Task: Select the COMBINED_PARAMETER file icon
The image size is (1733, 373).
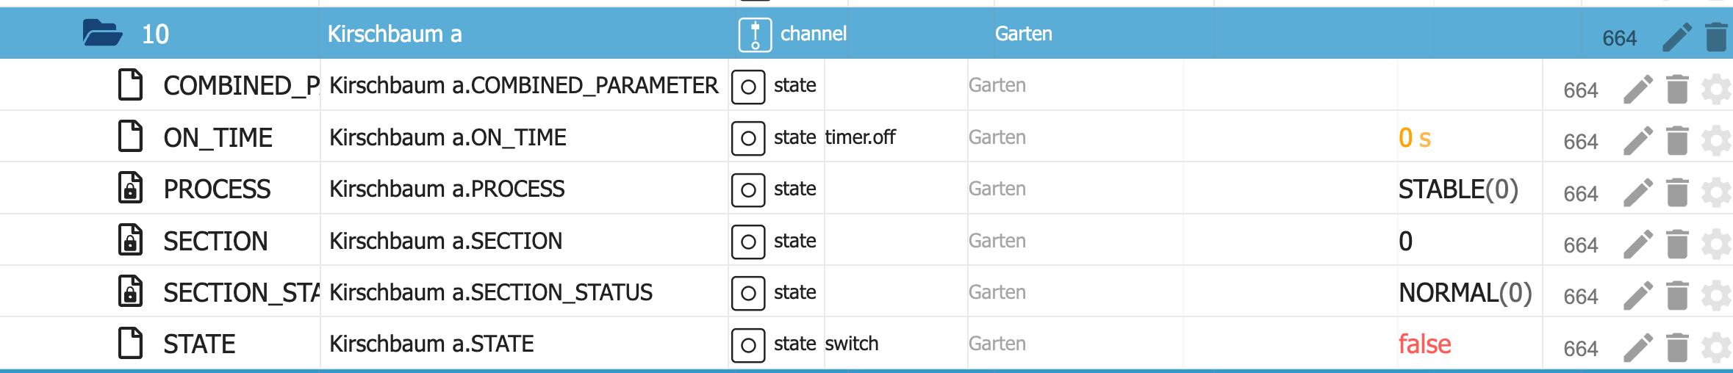Action: coord(131,85)
